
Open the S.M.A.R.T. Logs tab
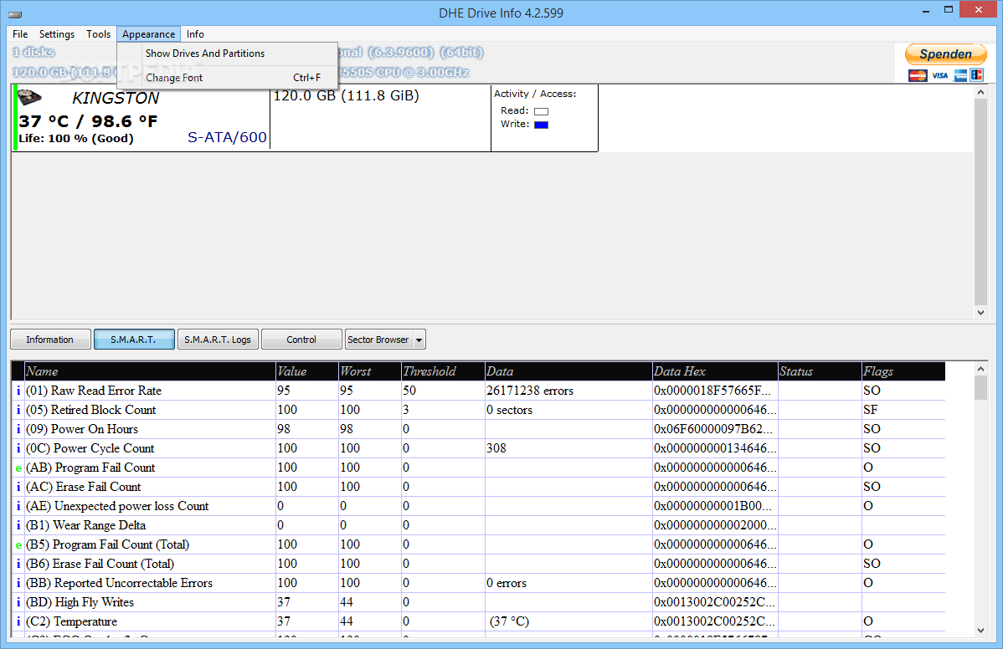point(218,340)
